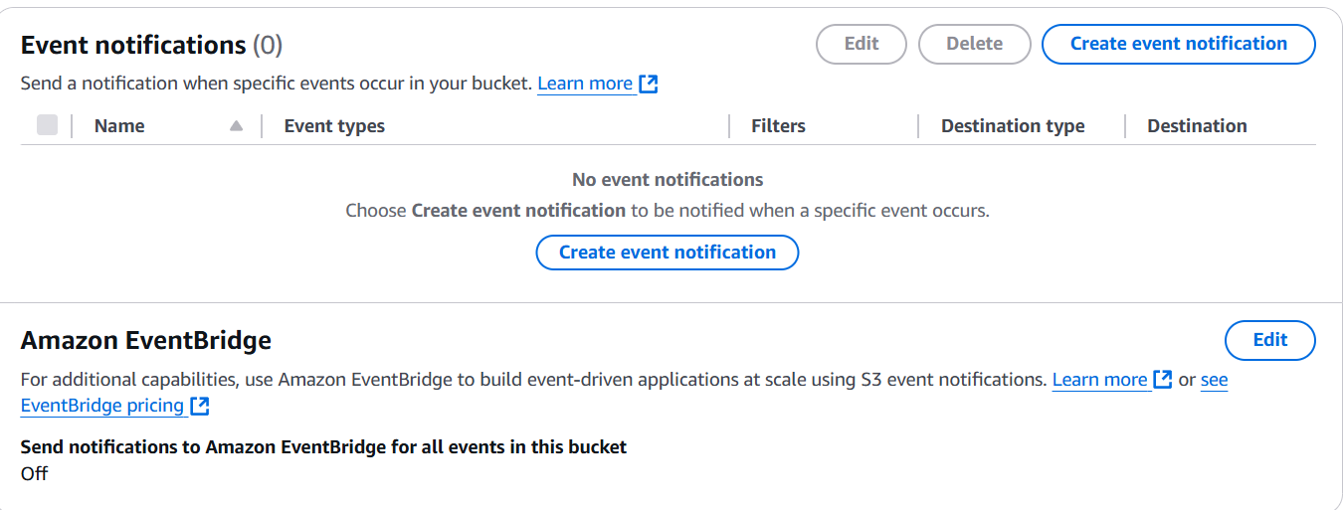
Task: Open Learn more link under Event notifications
Action: [x=585, y=84]
